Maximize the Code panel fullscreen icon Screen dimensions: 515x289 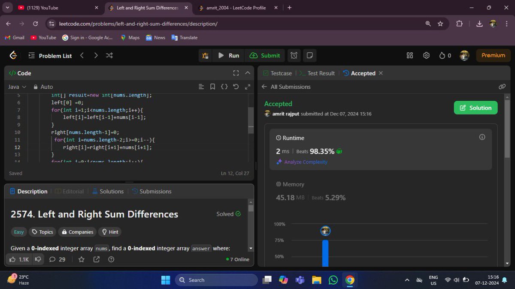236,73
